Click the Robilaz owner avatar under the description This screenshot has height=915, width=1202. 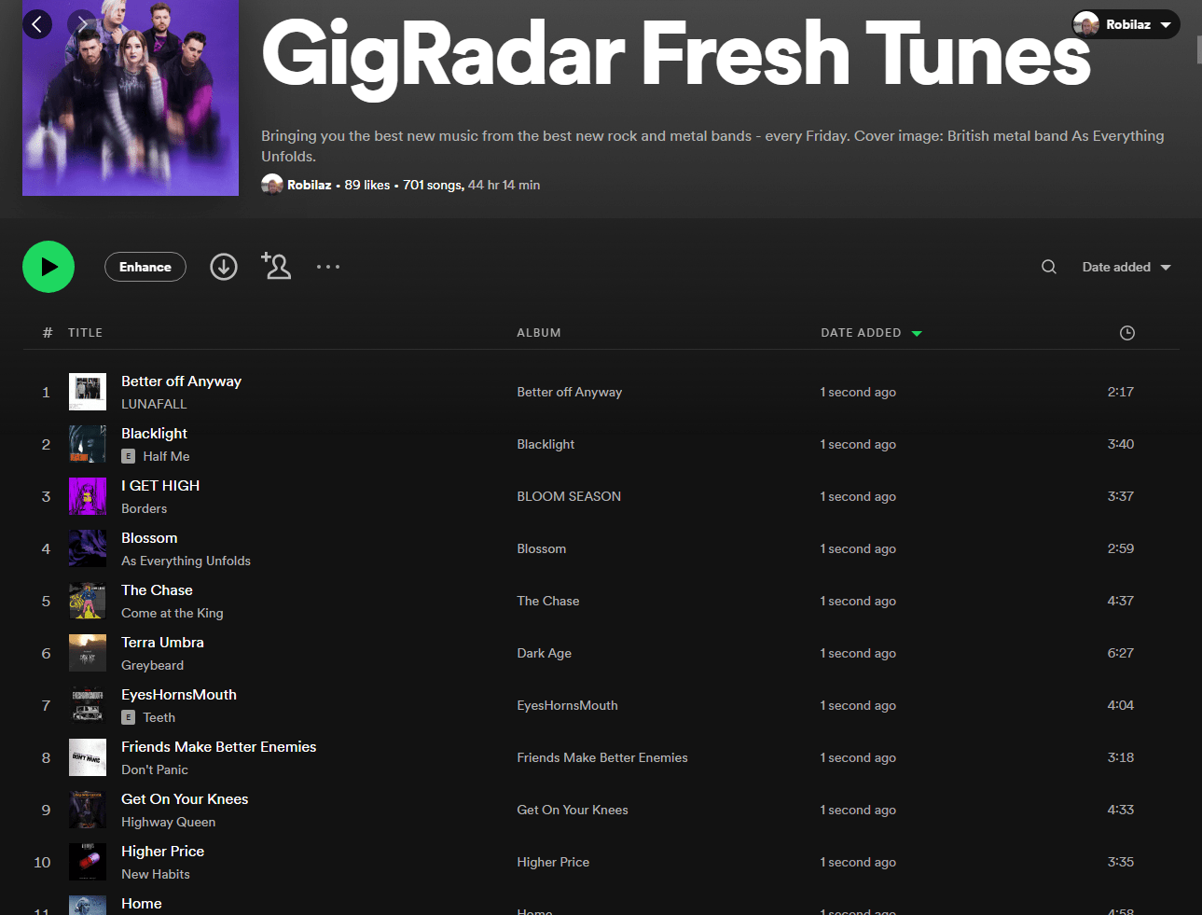pyautogui.click(x=272, y=185)
